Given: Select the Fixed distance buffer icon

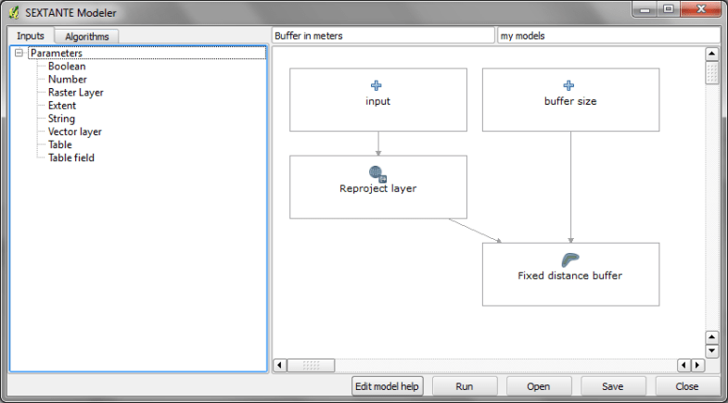Looking at the screenshot, I should pos(569,259).
